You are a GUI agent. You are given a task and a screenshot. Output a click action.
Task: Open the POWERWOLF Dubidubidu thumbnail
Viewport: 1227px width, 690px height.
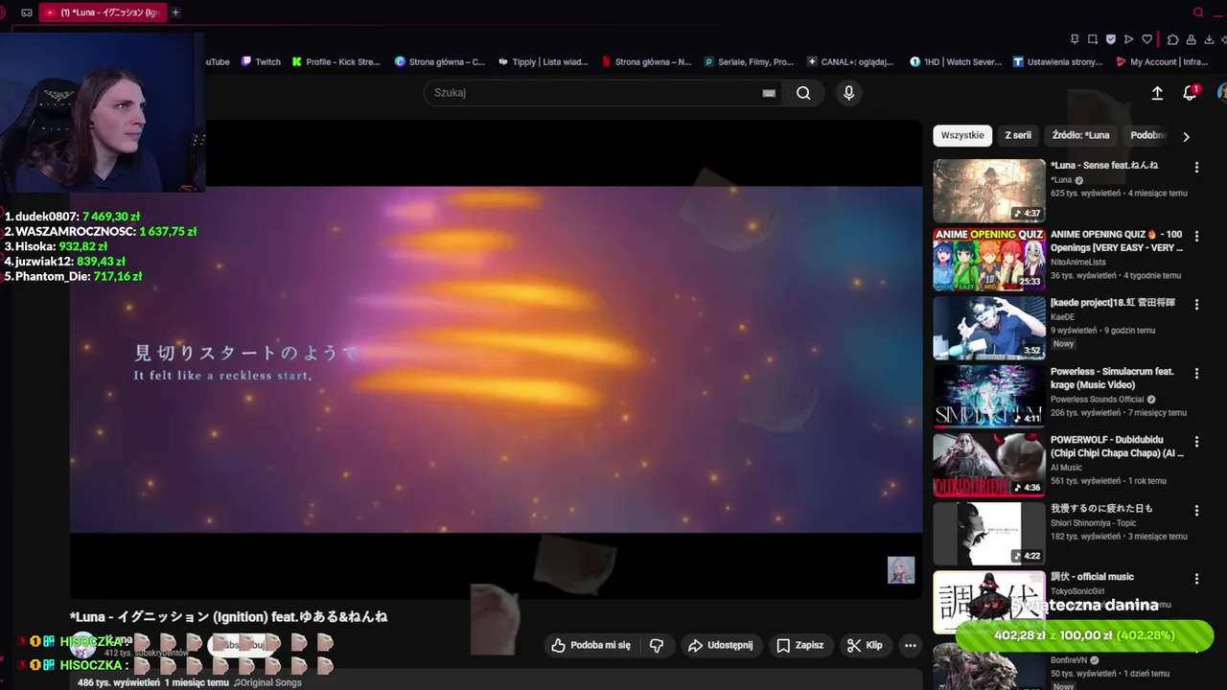(989, 465)
